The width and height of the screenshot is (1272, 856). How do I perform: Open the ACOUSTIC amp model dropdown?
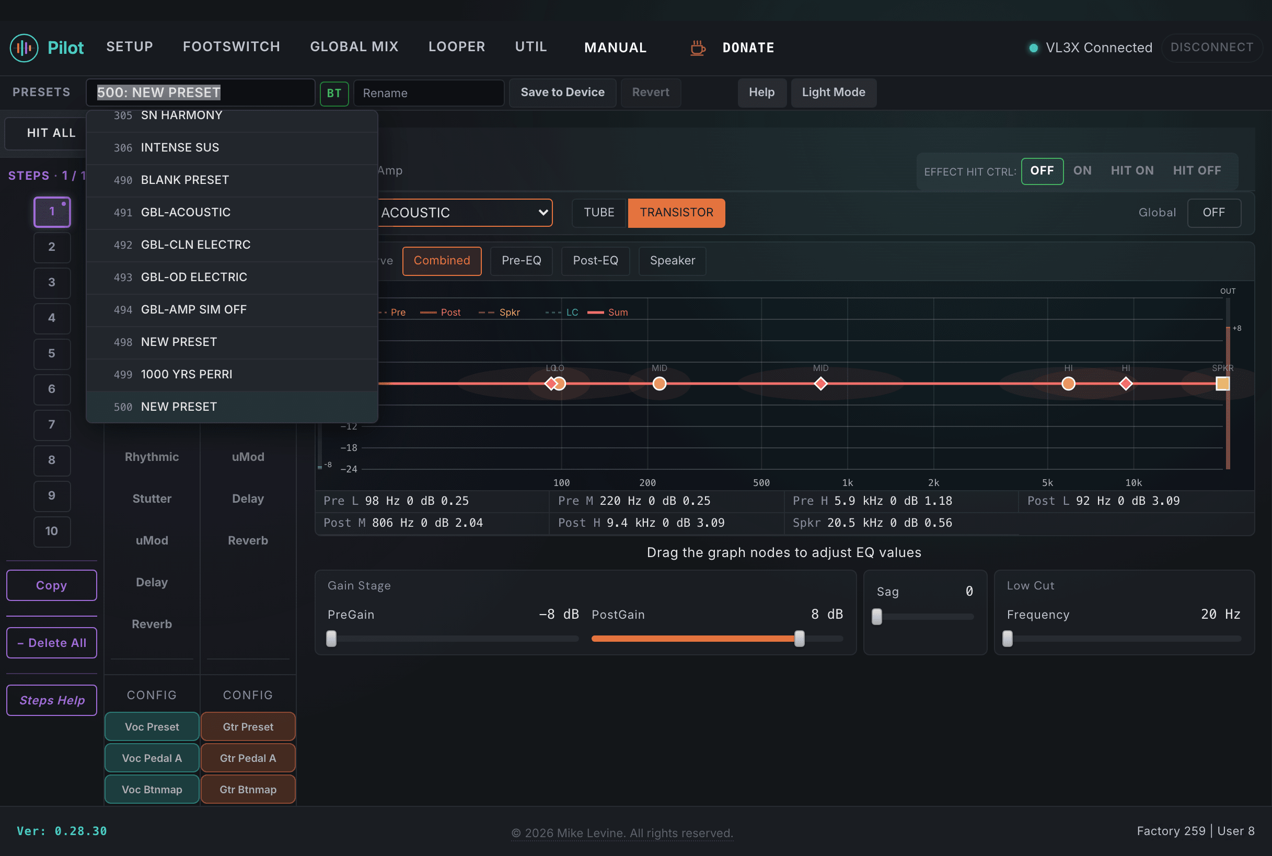[464, 213]
